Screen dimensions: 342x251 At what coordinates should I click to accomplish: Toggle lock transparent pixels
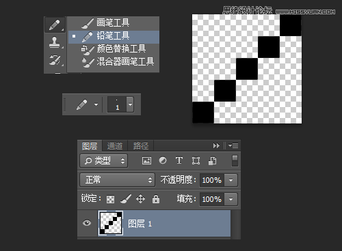click(x=110, y=199)
